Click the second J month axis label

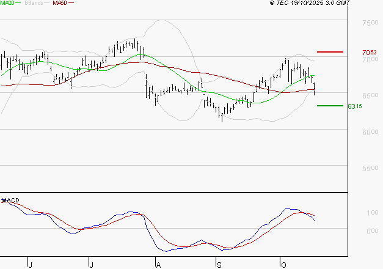91,265
